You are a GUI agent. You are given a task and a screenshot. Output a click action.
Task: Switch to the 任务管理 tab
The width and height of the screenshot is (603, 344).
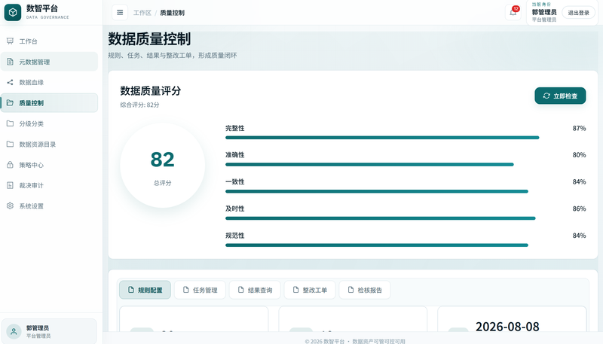pyautogui.click(x=200, y=290)
